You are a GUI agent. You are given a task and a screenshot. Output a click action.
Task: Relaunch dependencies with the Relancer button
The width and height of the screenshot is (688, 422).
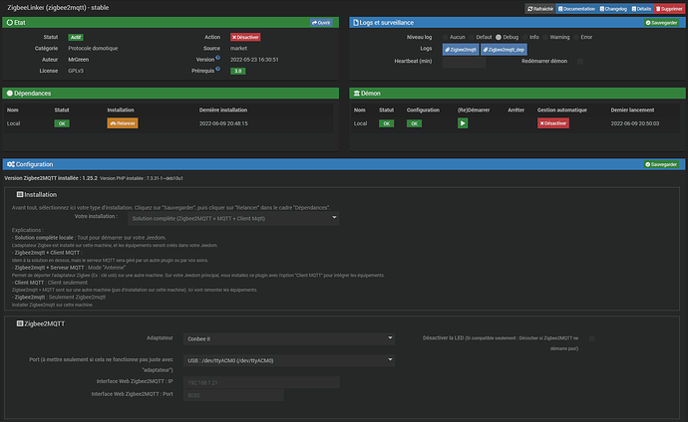coord(122,123)
